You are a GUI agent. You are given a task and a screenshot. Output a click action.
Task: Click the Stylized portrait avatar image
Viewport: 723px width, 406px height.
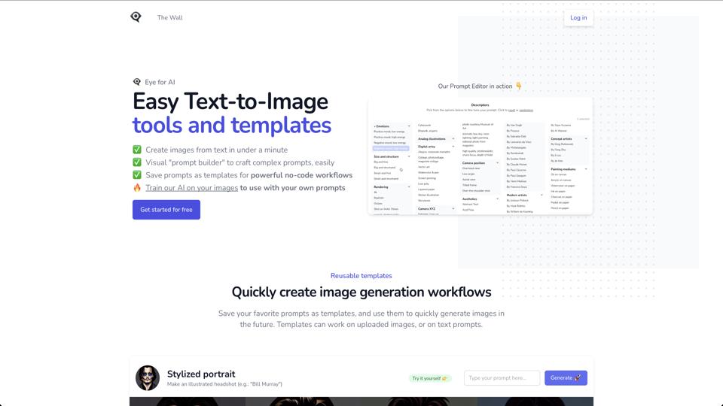tap(148, 378)
